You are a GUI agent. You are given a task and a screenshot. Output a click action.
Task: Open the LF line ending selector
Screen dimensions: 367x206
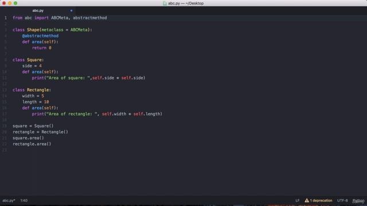tap(297, 200)
